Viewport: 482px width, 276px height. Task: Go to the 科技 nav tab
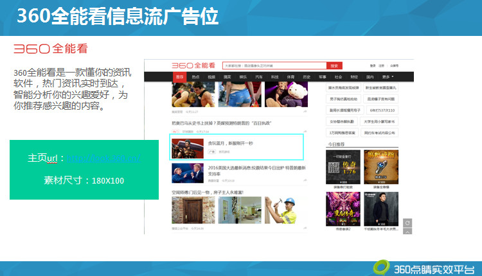click(x=275, y=77)
